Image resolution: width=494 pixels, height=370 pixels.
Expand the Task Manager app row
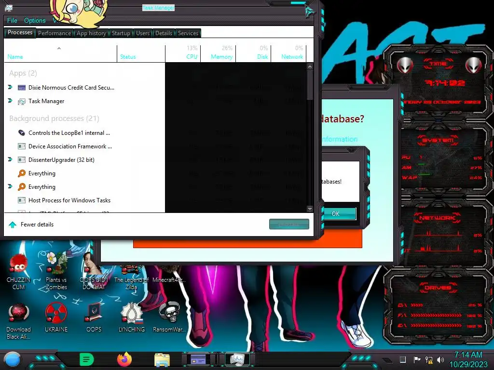[x=10, y=101]
